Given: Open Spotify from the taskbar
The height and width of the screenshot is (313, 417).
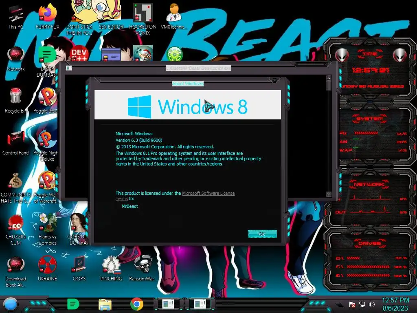Looking at the screenshot, I should (73, 304).
